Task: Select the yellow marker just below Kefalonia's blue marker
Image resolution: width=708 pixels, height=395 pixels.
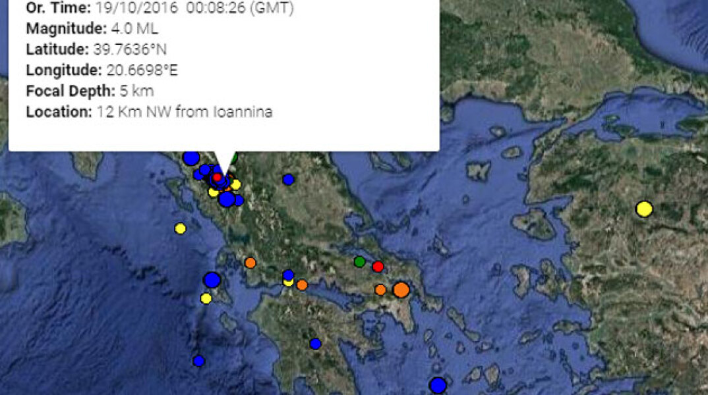Action: [206, 299]
